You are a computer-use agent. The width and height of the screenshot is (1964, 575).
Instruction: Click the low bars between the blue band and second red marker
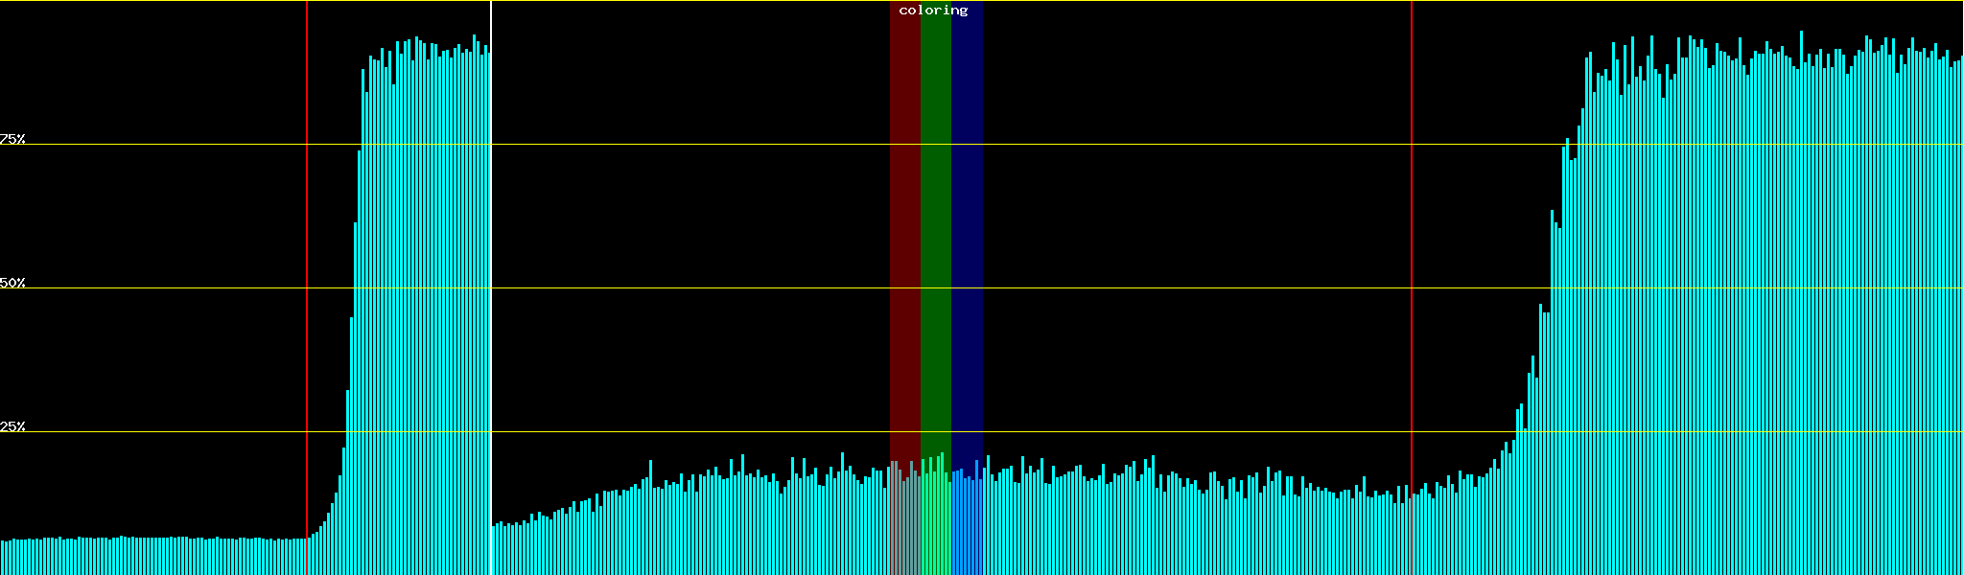(1199, 527)
